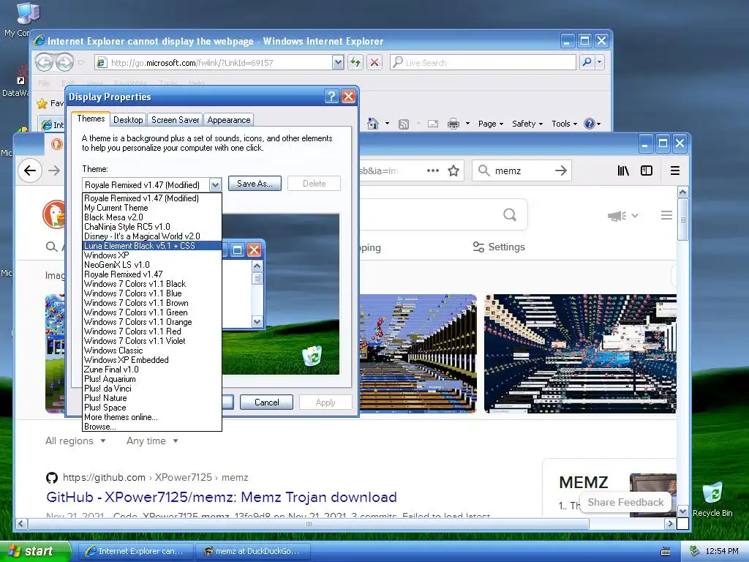Screen dimensions: 749x562
Task: Bookmark page with Firefox star icon
Action: click(453, 171)
